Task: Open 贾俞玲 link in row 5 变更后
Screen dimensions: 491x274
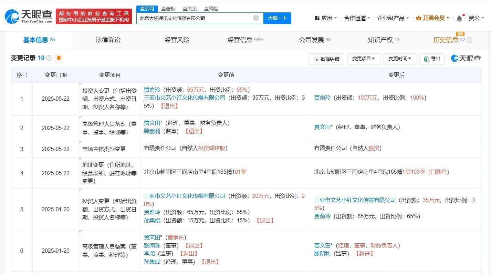Action: click(x=322, y=216)
